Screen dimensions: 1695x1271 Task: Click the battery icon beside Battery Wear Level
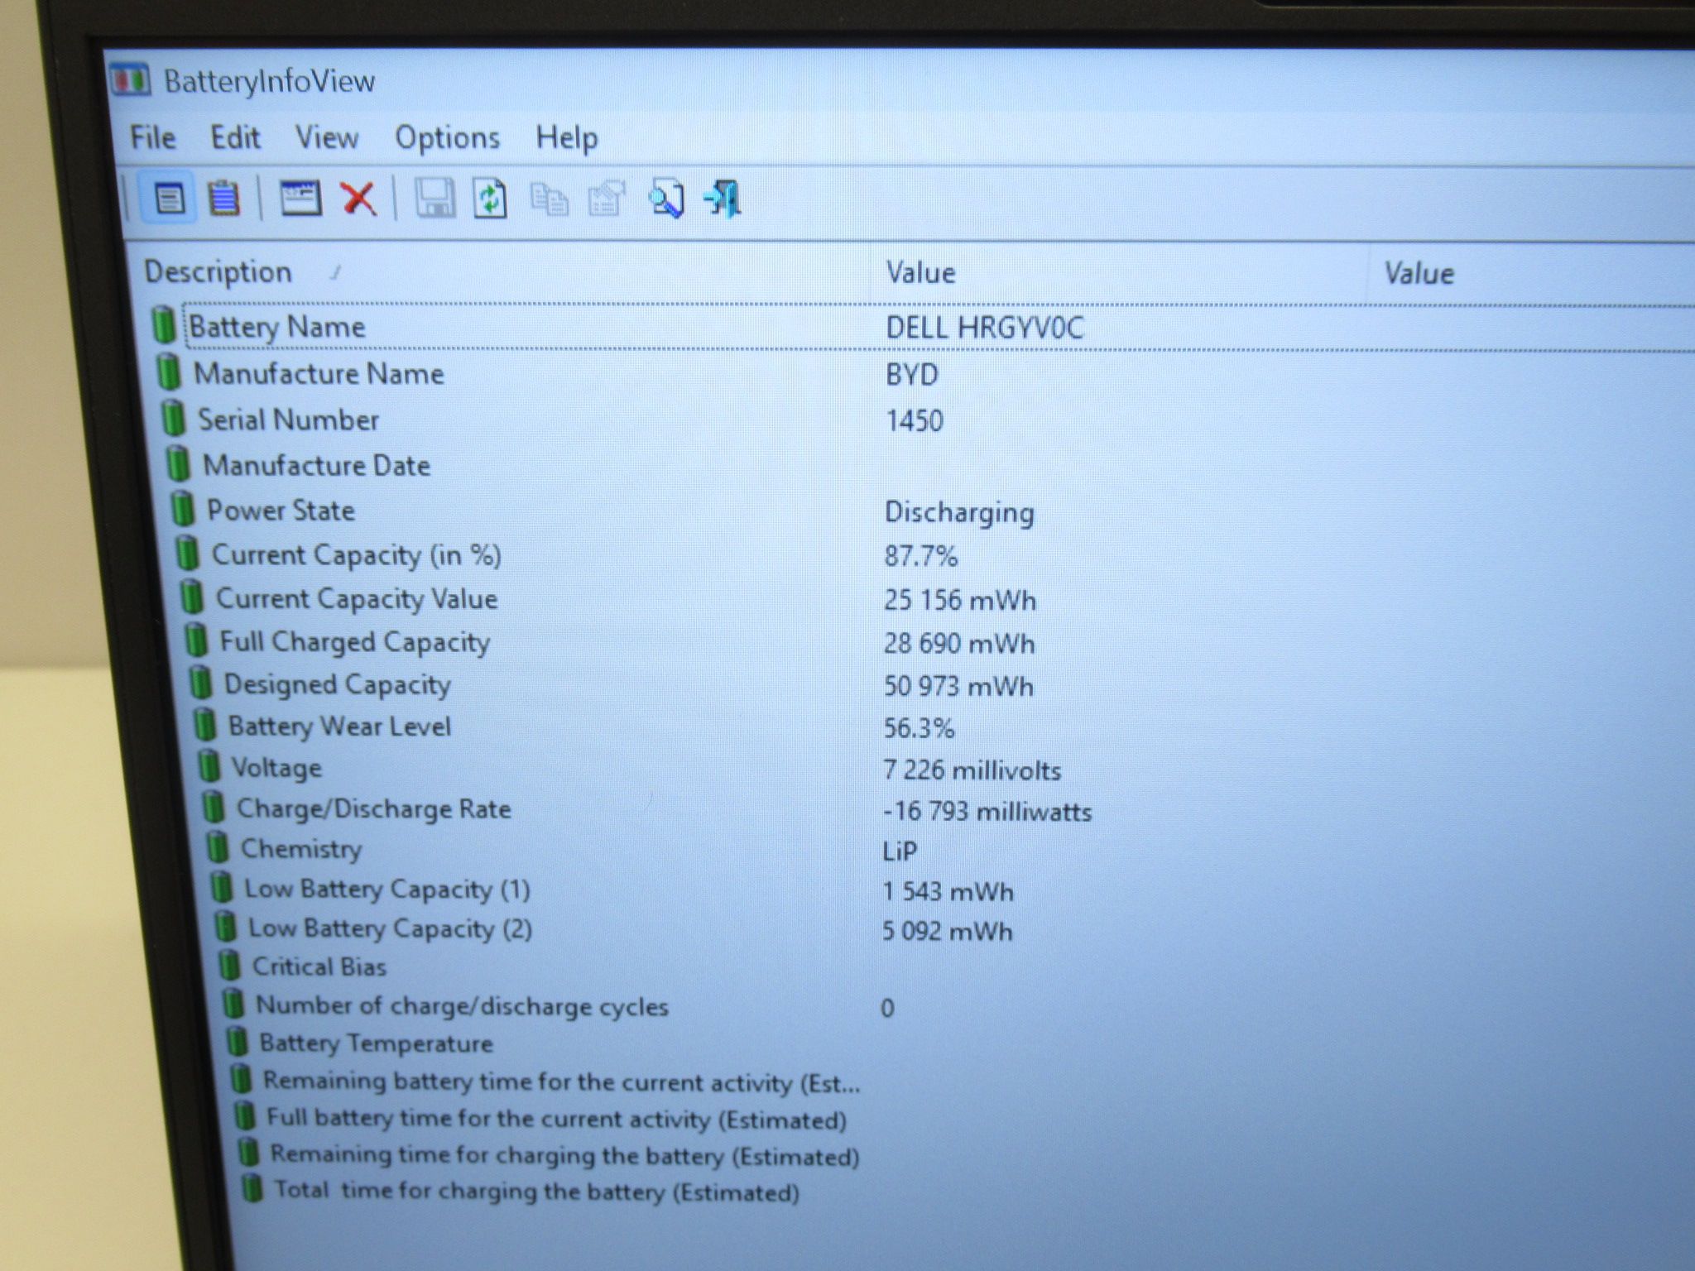(x=204, y=725)
